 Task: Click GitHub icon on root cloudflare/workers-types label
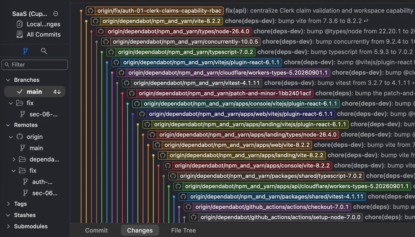coord(122,73)
